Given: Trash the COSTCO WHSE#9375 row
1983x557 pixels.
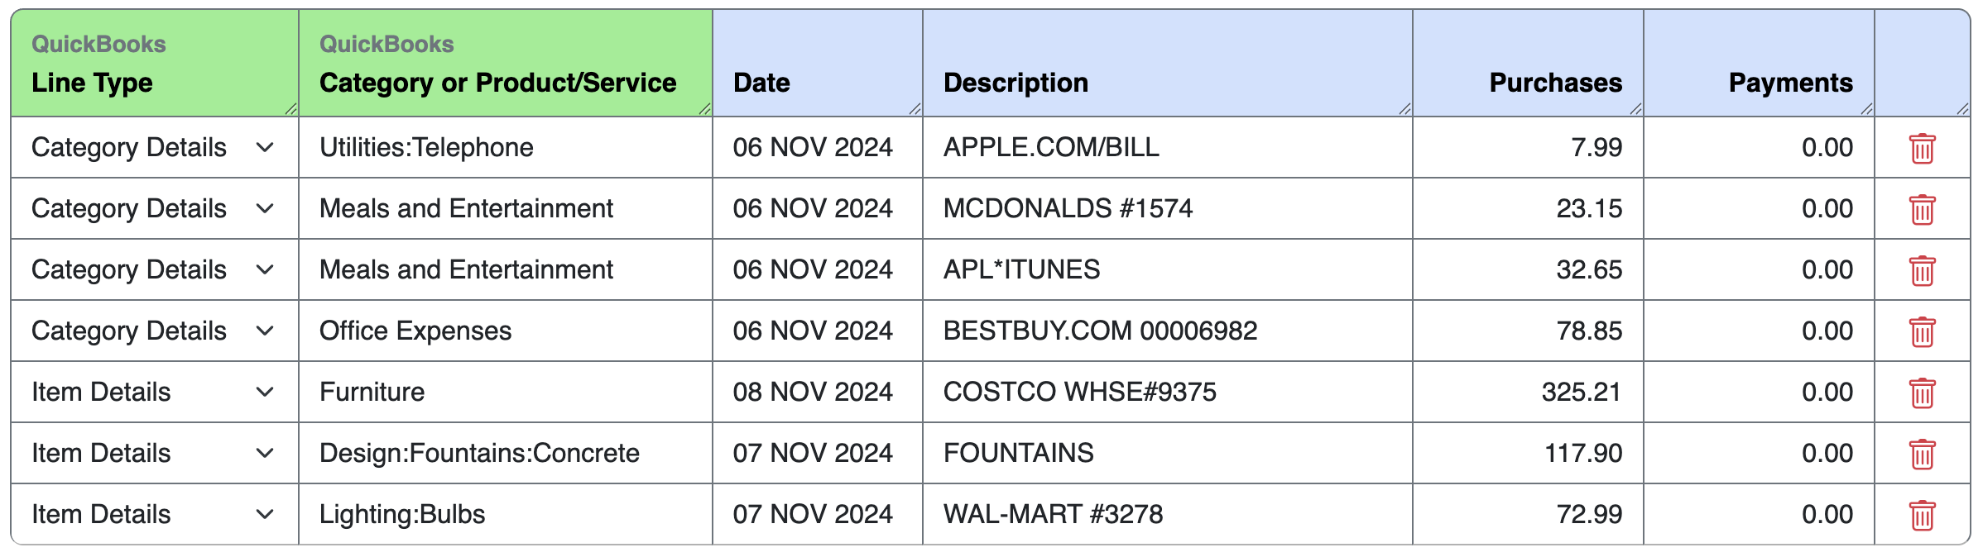Looking at the screenshot, I should 1922,393.
